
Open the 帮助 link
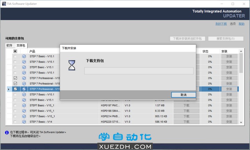pyautogui.click(x=242, y=24)
